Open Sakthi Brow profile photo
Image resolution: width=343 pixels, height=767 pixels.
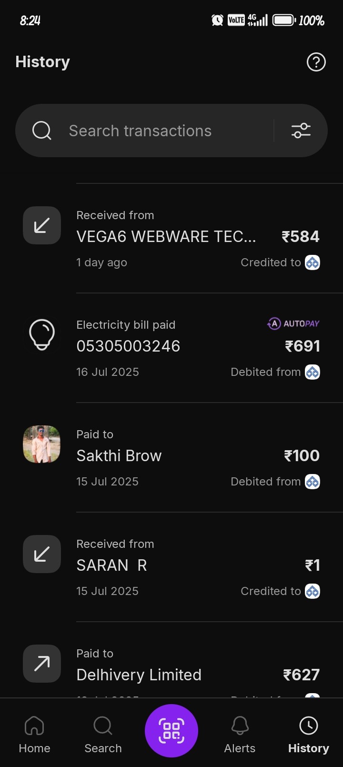(x=42, y=444)
